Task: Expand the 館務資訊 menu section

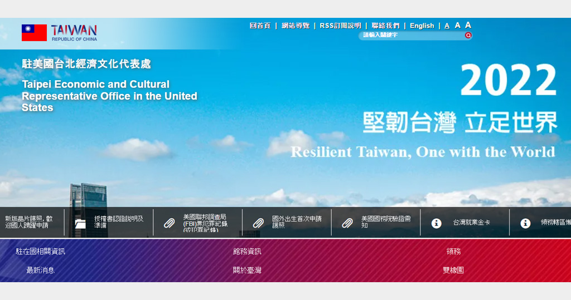Action: tap(247, 252)
